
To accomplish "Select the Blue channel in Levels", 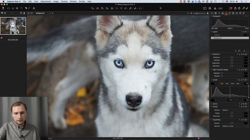I will (238, 84).
